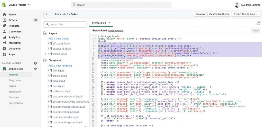The height and width of the screenshot is (127, 262).
Task: Click the Apps grid icon
Action: 4,54
